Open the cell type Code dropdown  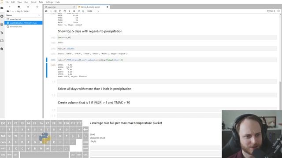pos(93,11)
